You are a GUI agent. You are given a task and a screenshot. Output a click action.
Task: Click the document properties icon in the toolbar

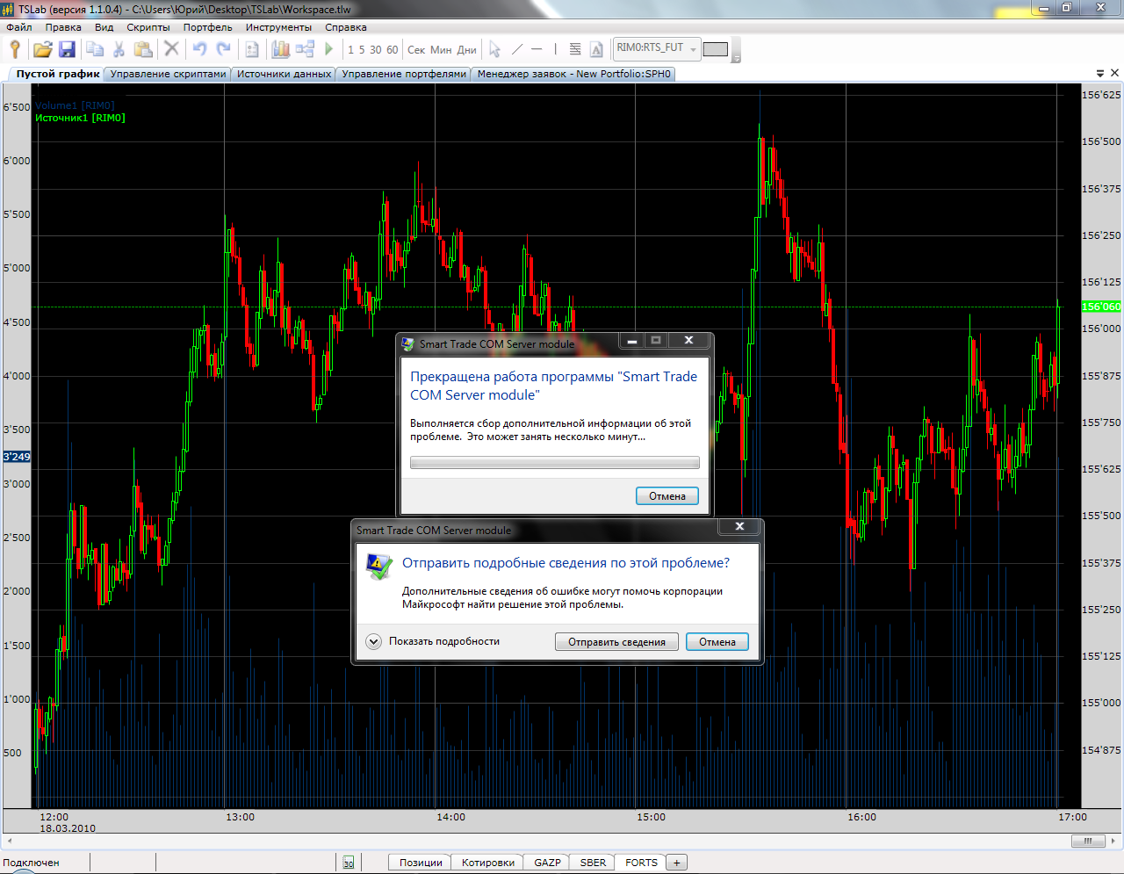252,49
